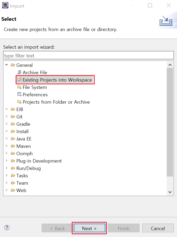Click the import wizard banner icon
The image size is (177, 237).
[x=166, y=21]
